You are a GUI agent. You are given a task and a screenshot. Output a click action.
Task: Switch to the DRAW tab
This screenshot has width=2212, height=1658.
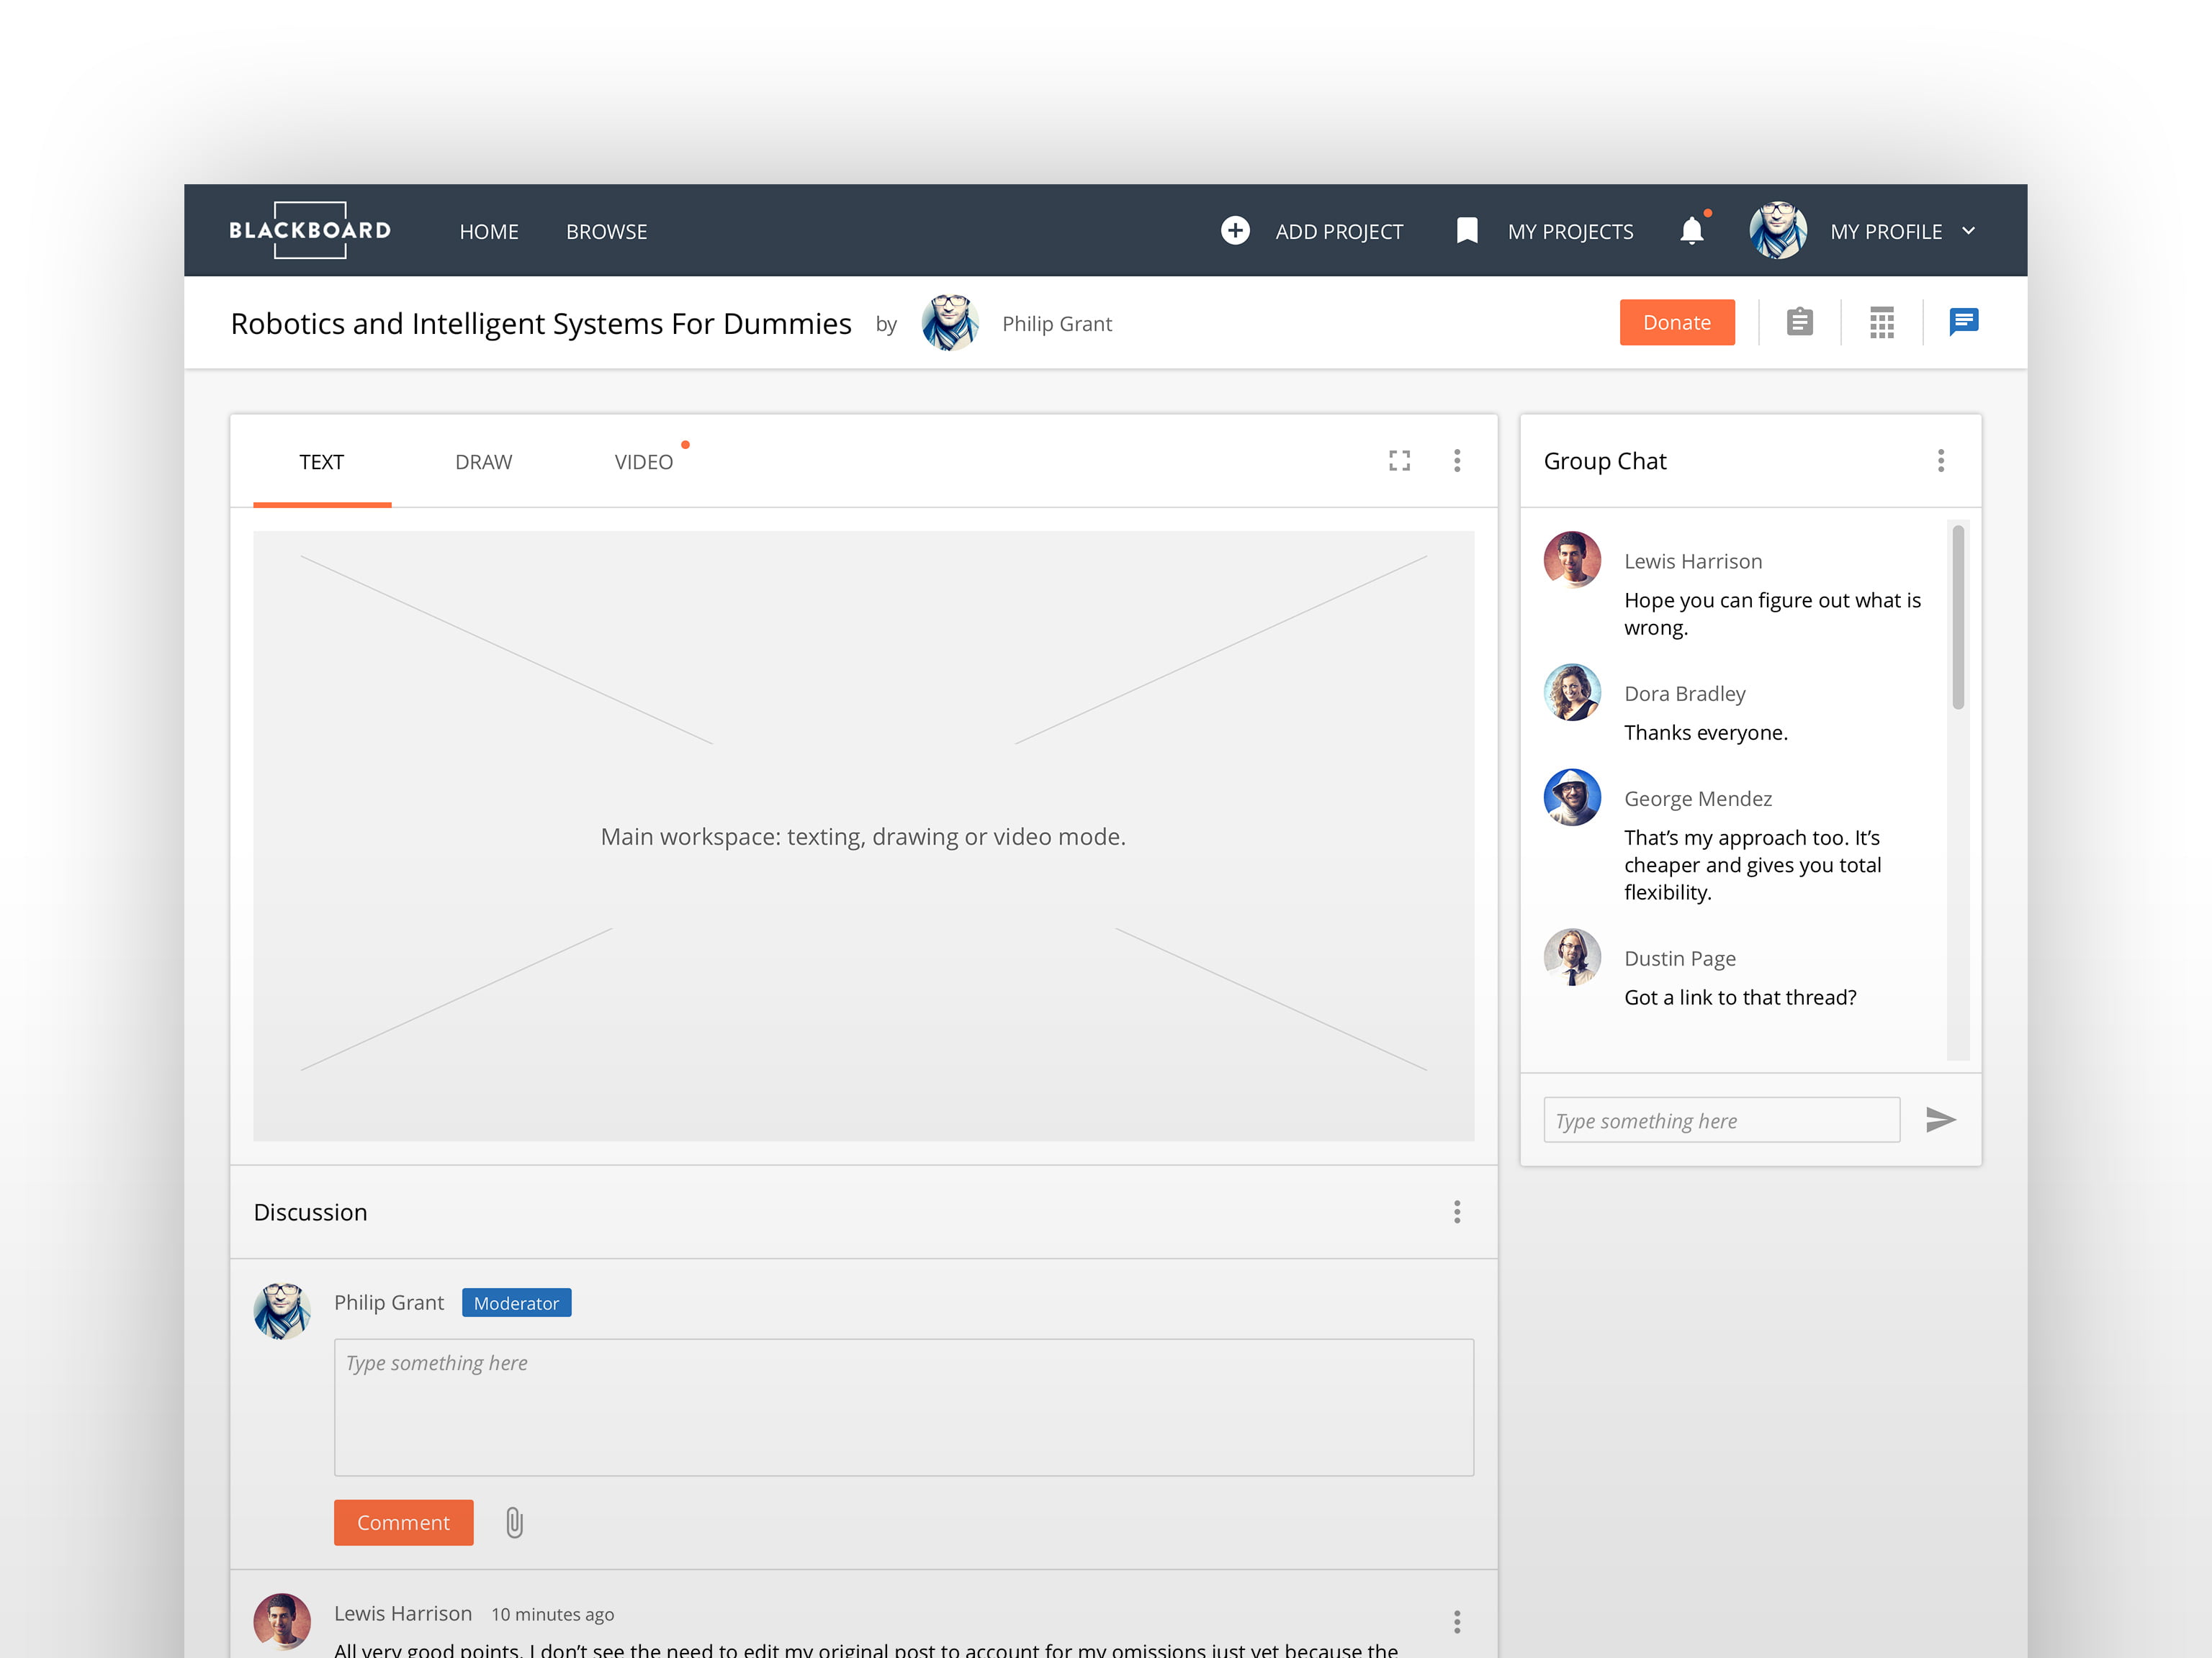(x=483, y=462)
